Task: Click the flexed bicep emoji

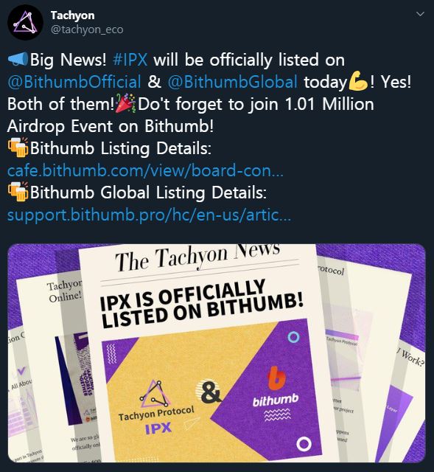Action: tap(358, 81)
